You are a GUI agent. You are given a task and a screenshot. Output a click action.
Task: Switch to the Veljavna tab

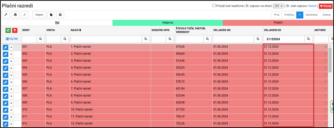tap(168, 23)
